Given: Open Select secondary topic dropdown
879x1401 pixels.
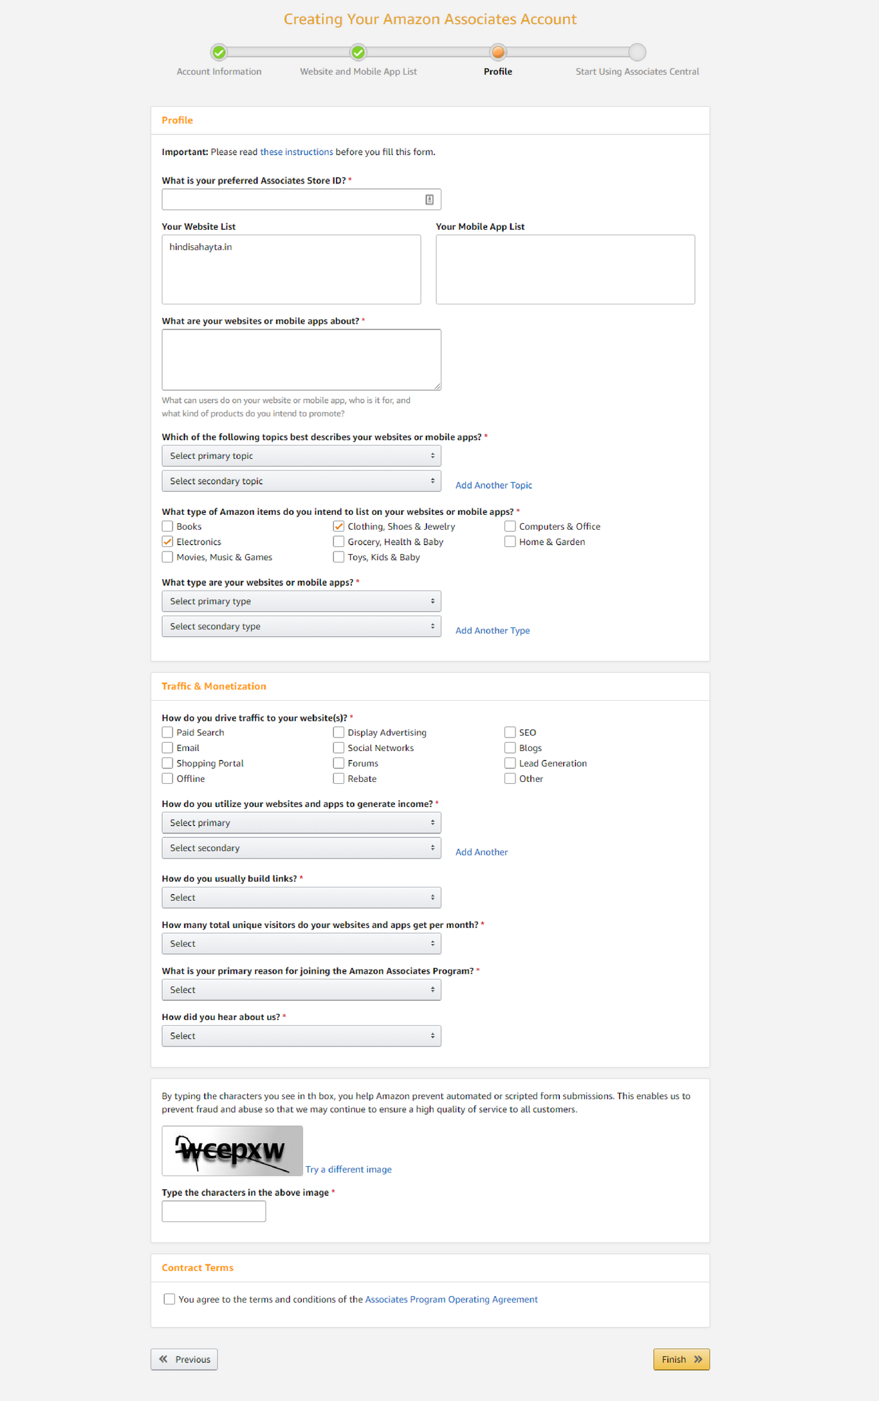Looking at the screenshot, I should pos(301,481).
